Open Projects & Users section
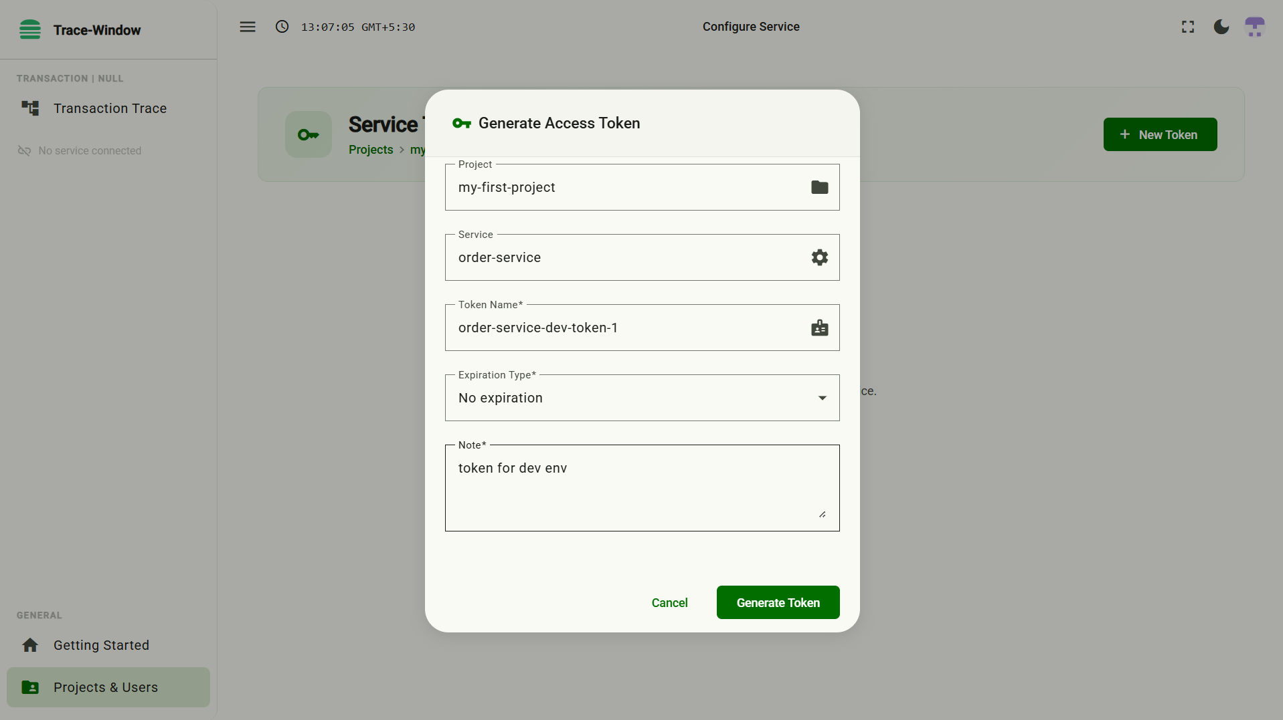The width and height of the screenshot is (1283, 720). pyautogui.click(x=108, y=687)
